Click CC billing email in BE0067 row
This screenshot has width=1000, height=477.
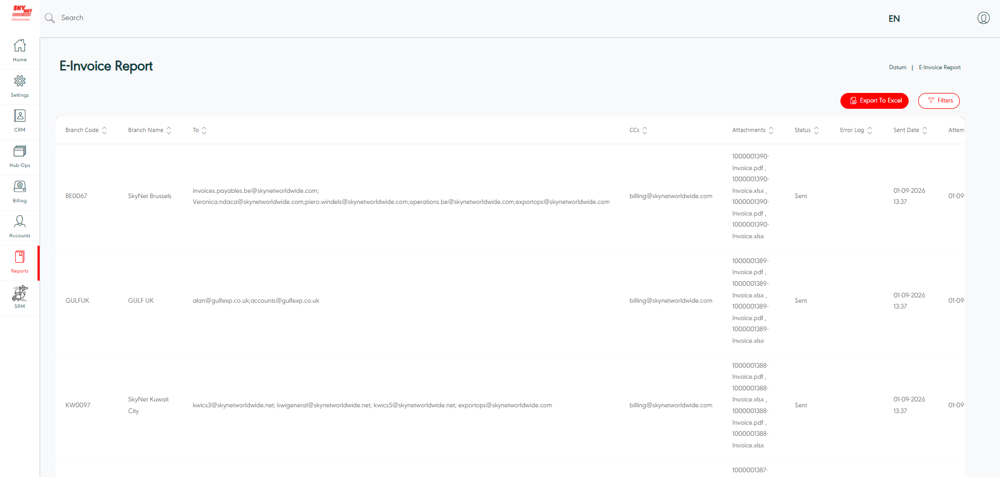[x=671, y=196]
